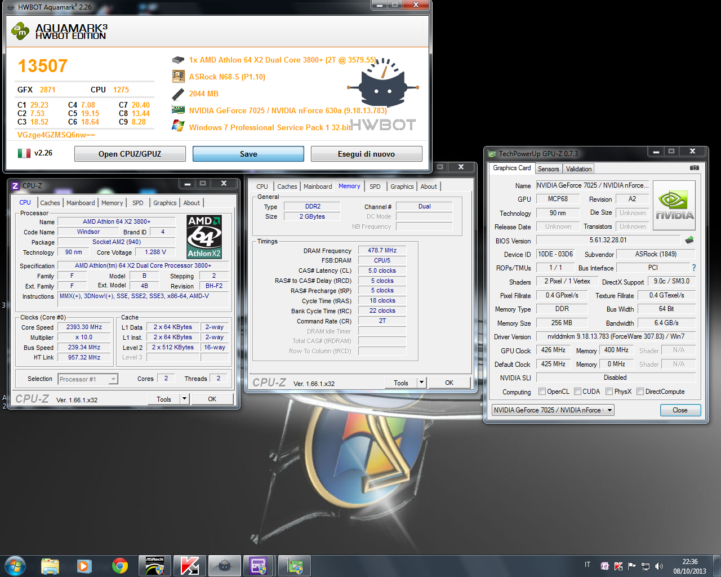Expand the Processor #1 selection dropdown
The image size is (721, 577).
tap(113, 379)
